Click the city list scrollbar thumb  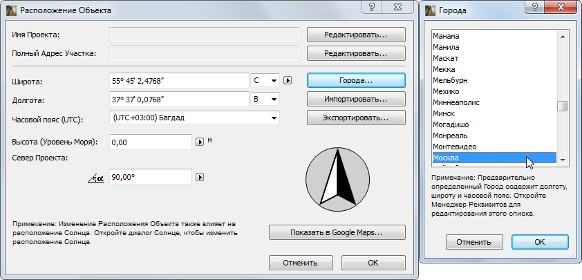click(563, 106)
